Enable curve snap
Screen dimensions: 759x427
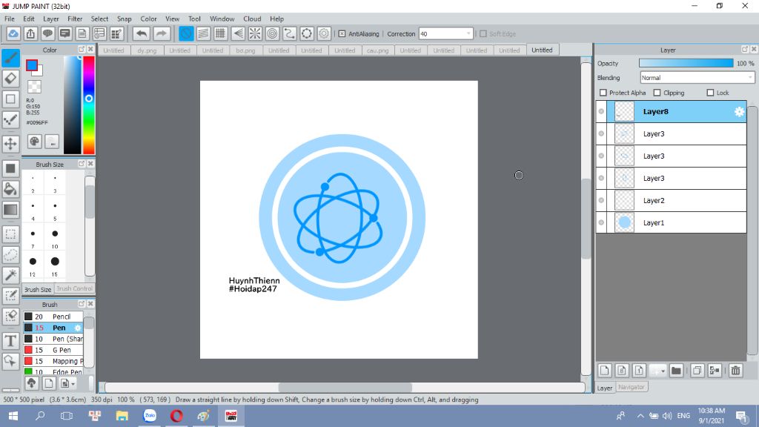tap(290, 33)
